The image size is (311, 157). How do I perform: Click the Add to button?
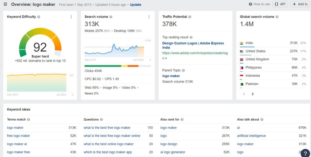pos(300,4)
